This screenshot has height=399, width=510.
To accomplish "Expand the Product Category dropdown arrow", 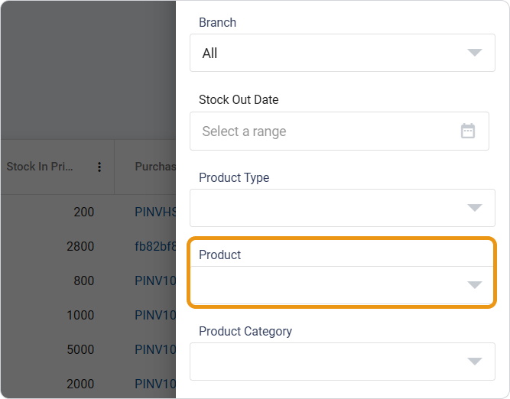I will coord(474,362).
